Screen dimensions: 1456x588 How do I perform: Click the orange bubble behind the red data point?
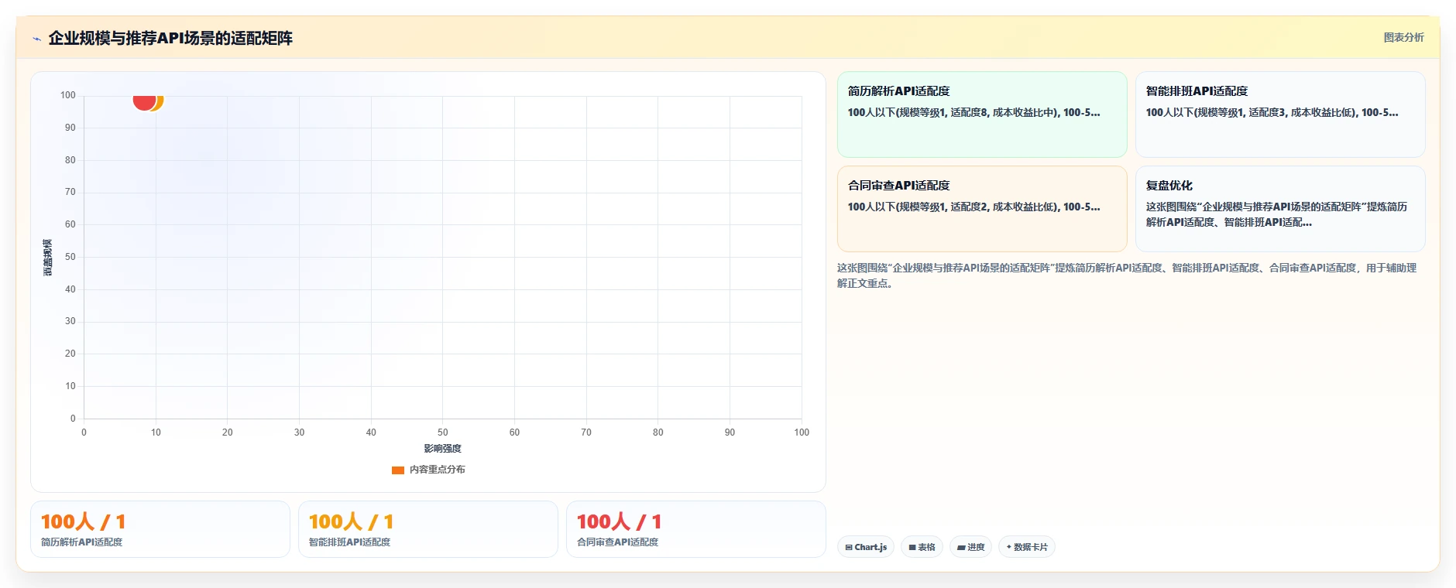point(160,102)
